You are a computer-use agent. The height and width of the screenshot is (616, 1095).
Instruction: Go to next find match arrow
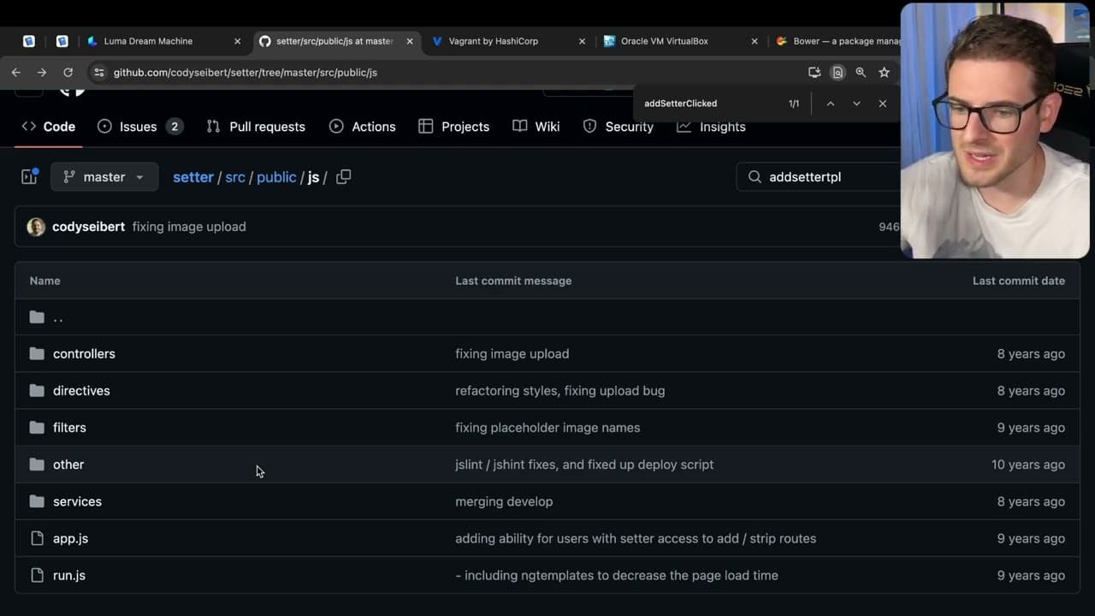[856, 104]
